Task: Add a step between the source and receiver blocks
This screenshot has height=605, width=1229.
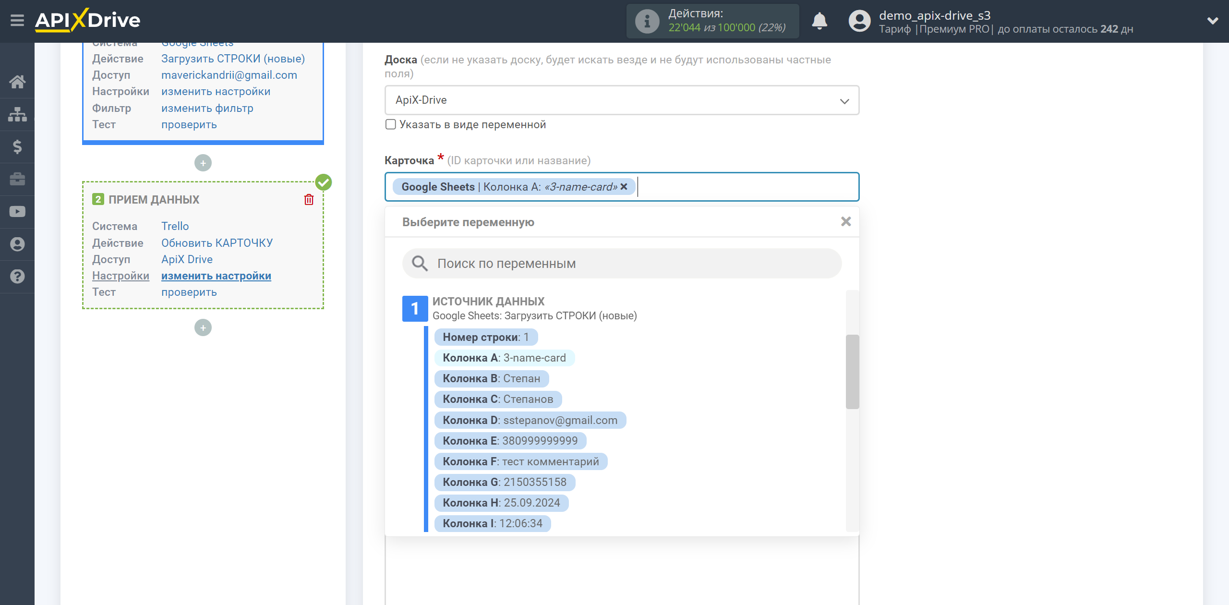Action: [x=203, y=163]
